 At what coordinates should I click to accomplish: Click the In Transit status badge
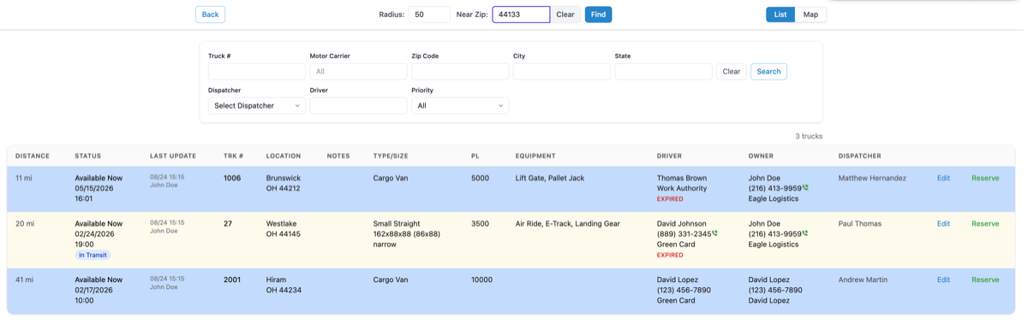93,255
